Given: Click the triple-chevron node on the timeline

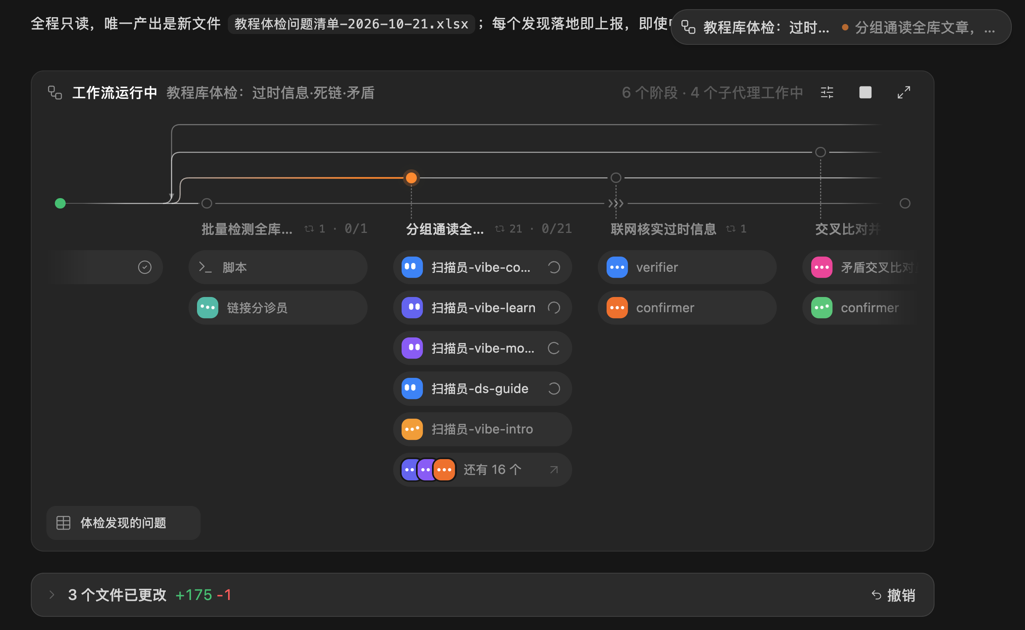Looking at the screenshot, I should pyautogui.click(x=616, y=203).
